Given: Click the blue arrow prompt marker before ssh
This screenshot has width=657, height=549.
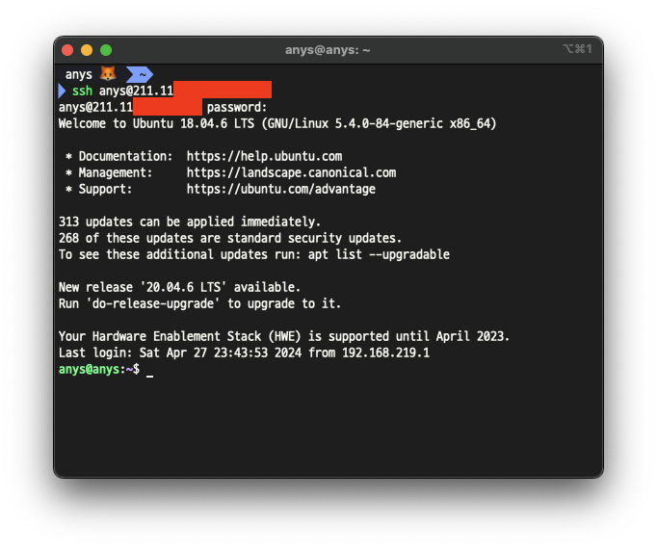Looking at the screenshot, I should (x=62, y=91).
